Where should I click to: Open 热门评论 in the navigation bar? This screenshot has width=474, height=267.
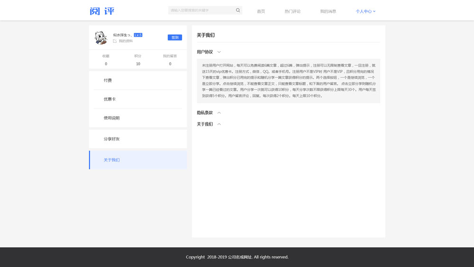292,11
